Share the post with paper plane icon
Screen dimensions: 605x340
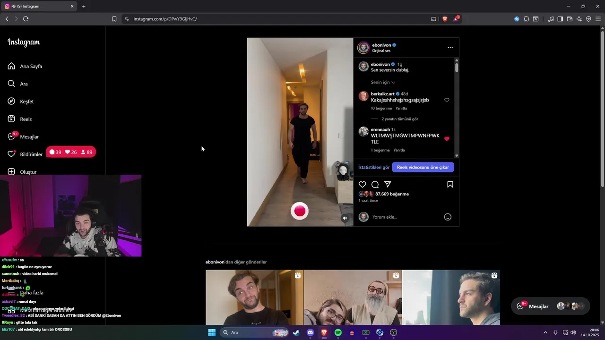(x=388, y=185)
